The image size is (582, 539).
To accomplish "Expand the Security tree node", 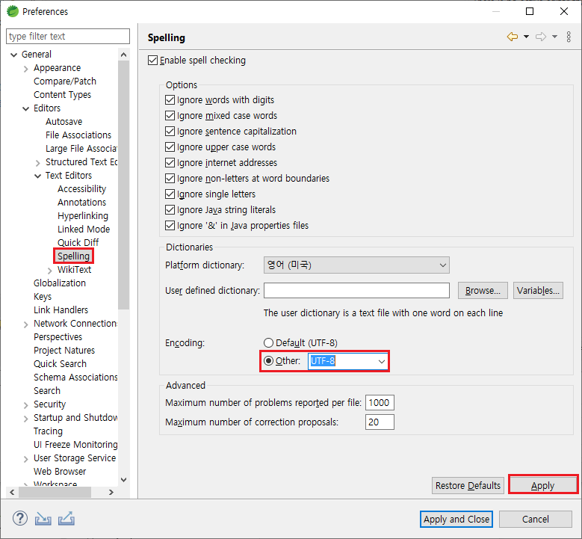I will tap(25, 405).
